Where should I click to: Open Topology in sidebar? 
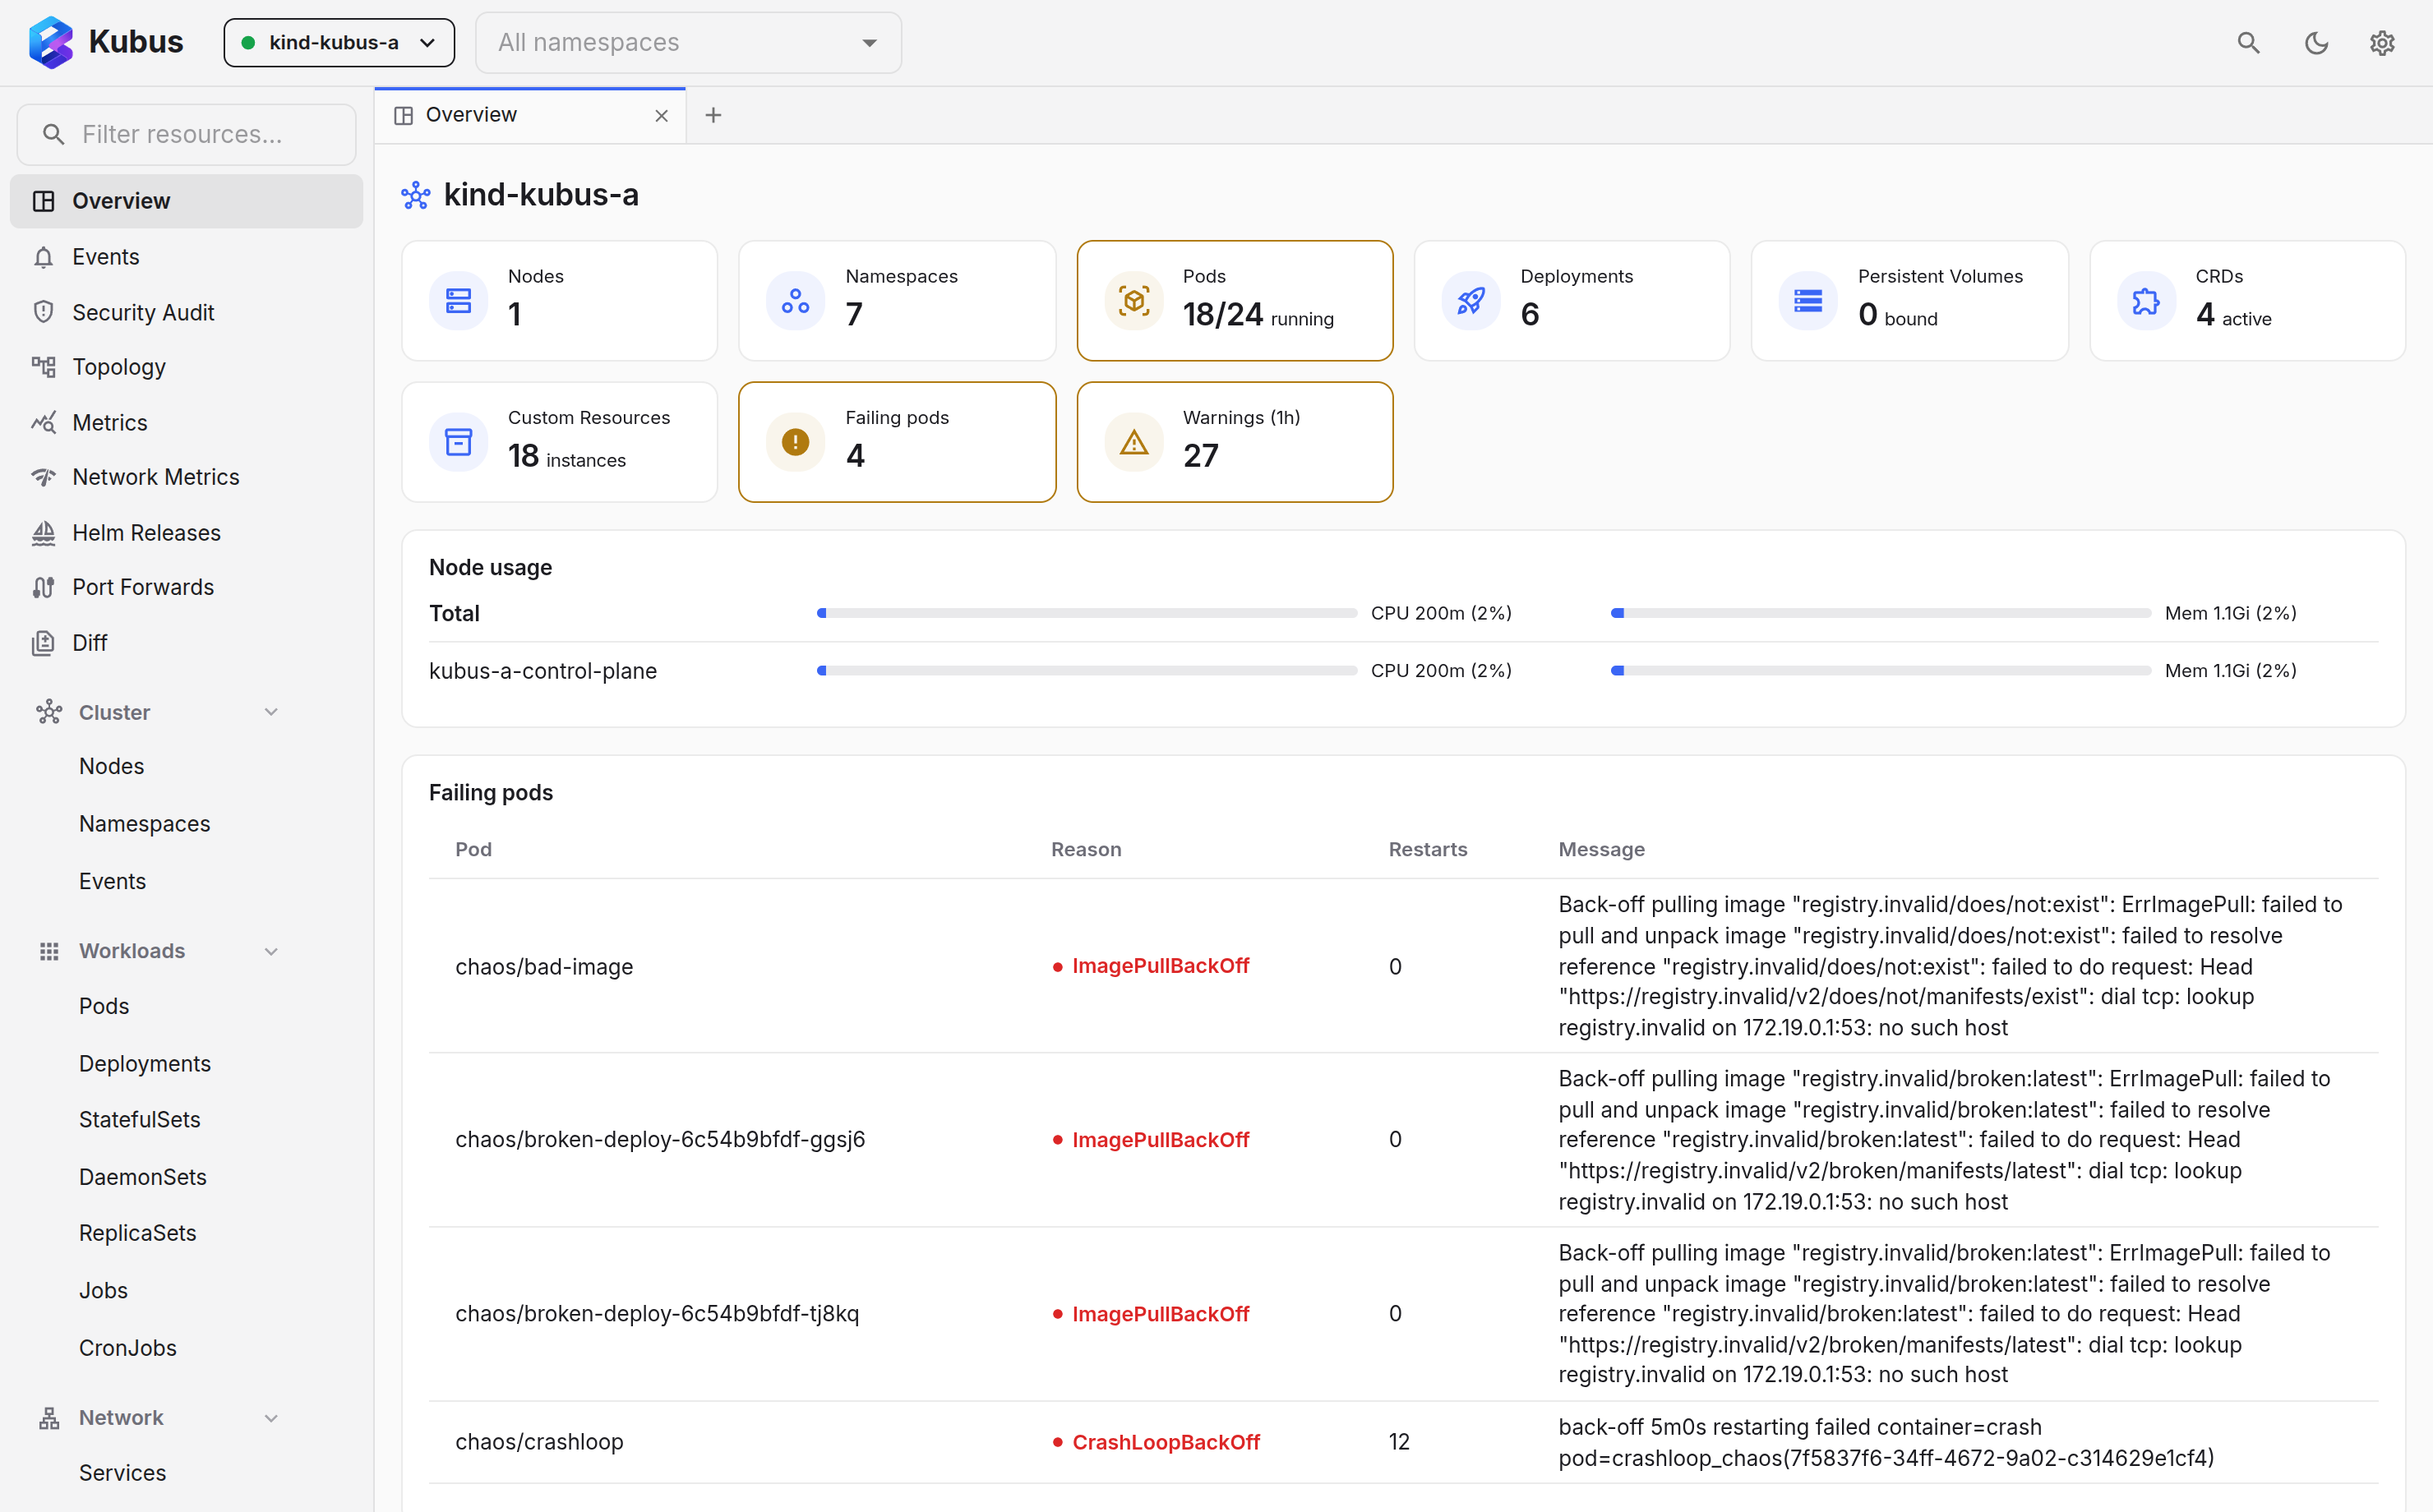click(x=187, y=367)
